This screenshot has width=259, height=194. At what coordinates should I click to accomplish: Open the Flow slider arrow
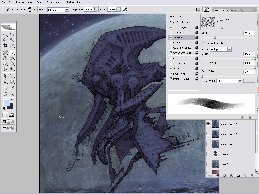click(118, 9)
